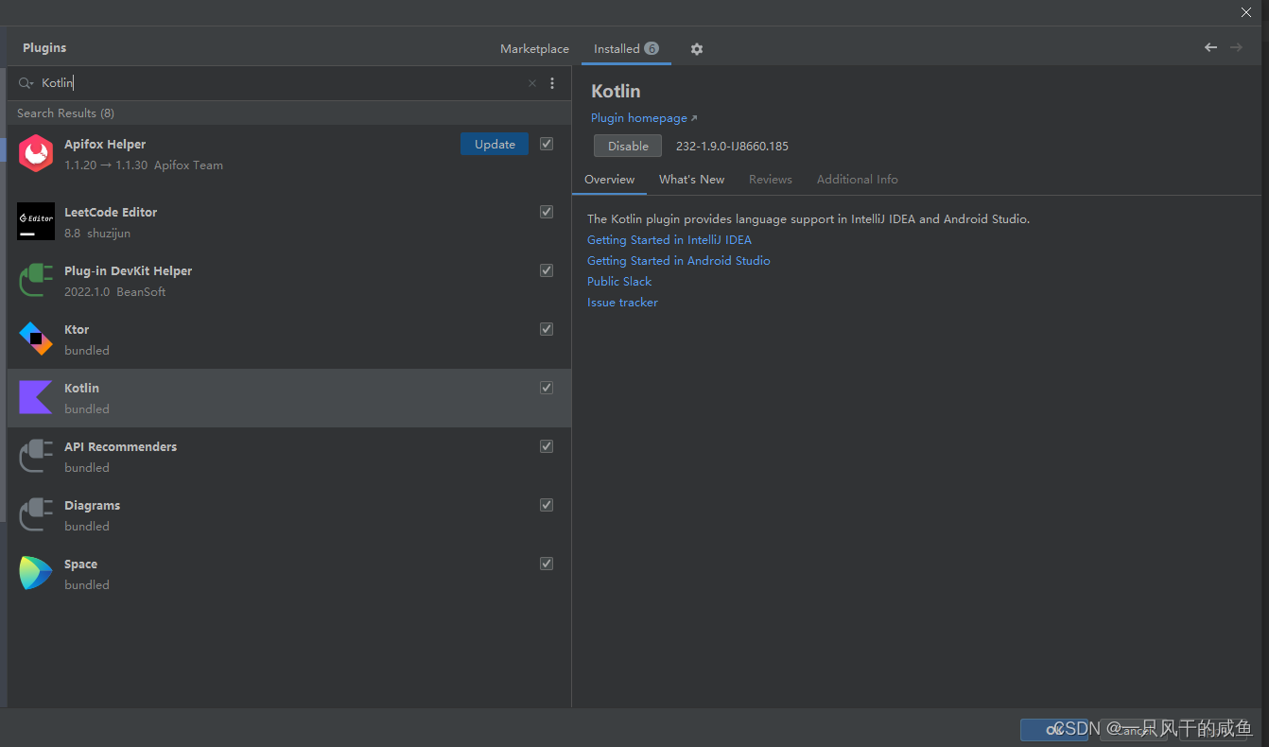Open the What's New tab
This screenshot has width=1269, height=747.
691,180
